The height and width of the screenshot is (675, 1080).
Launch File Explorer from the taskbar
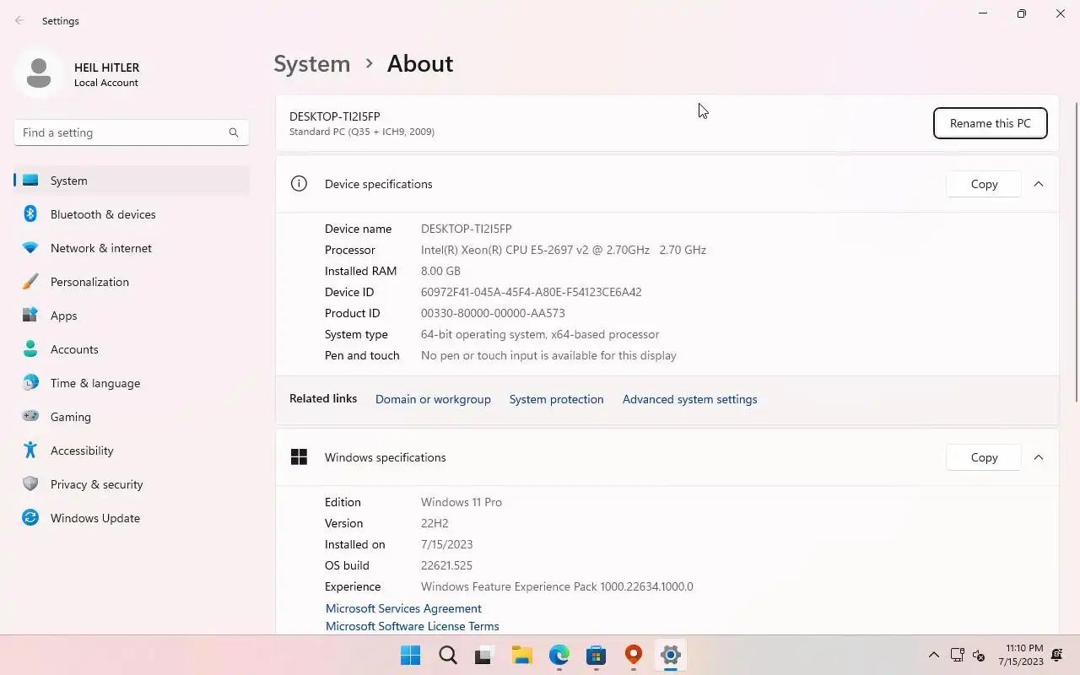pos(521,656)
